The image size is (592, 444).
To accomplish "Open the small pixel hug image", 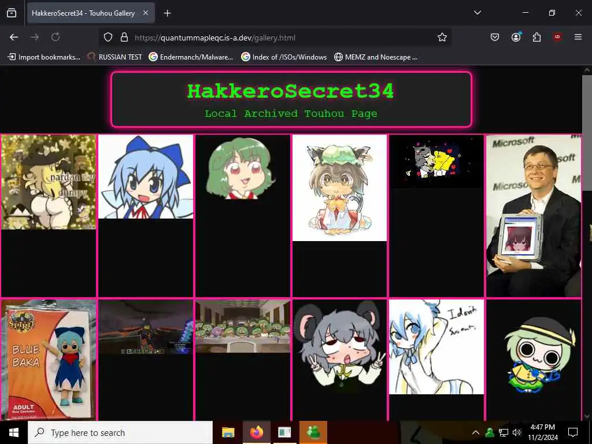I will (x=436, y=161).
